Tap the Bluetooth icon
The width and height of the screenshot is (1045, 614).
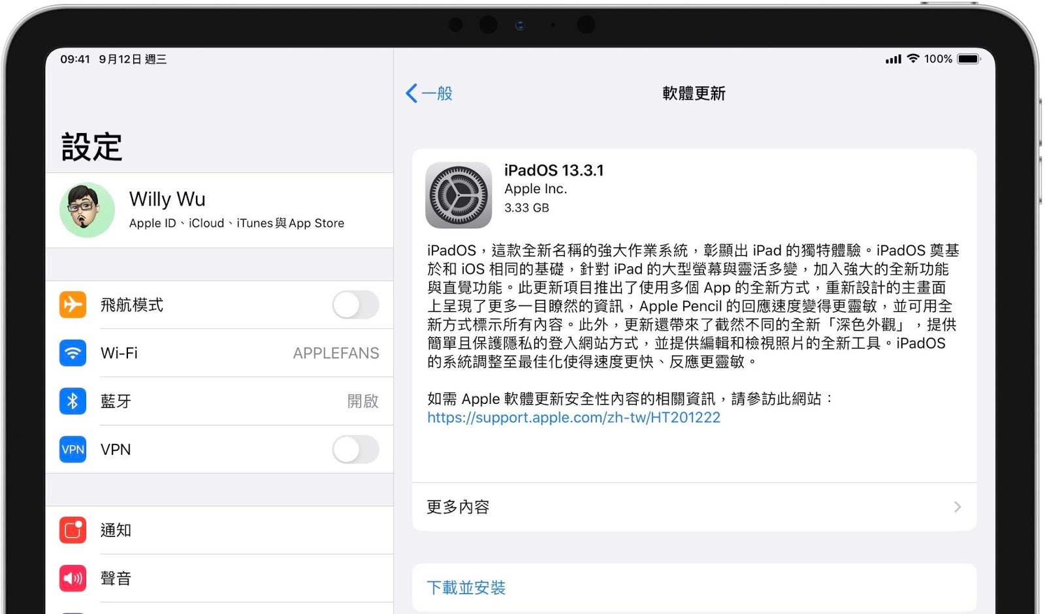tap(72, 401)
